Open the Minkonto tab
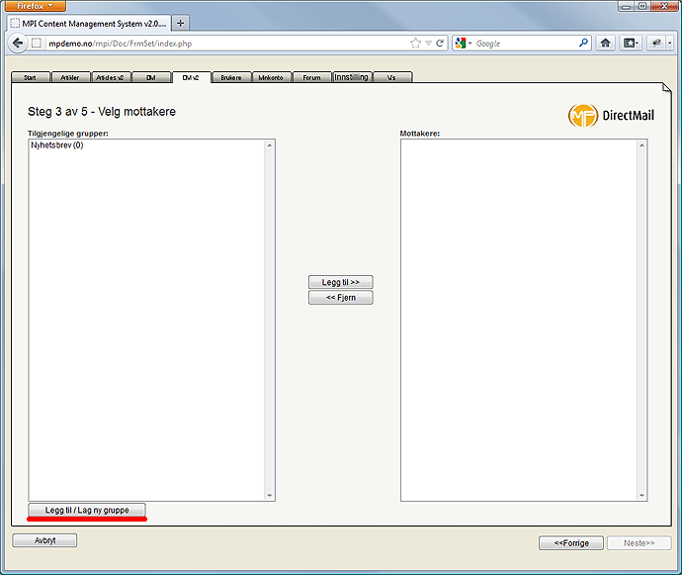 271,77
